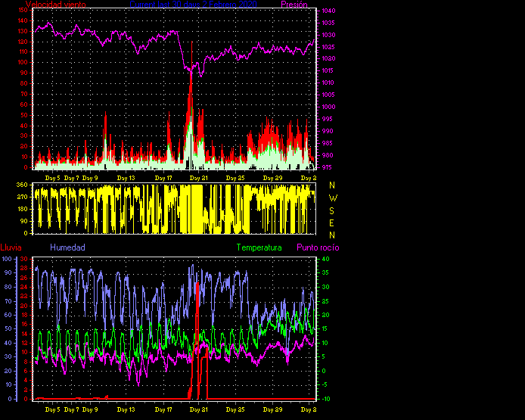The height and width of the screenshot is (420, 525).
Task: Click the 120 wind speed axis value
Action: pyautogui.click(x=23, y=42)
